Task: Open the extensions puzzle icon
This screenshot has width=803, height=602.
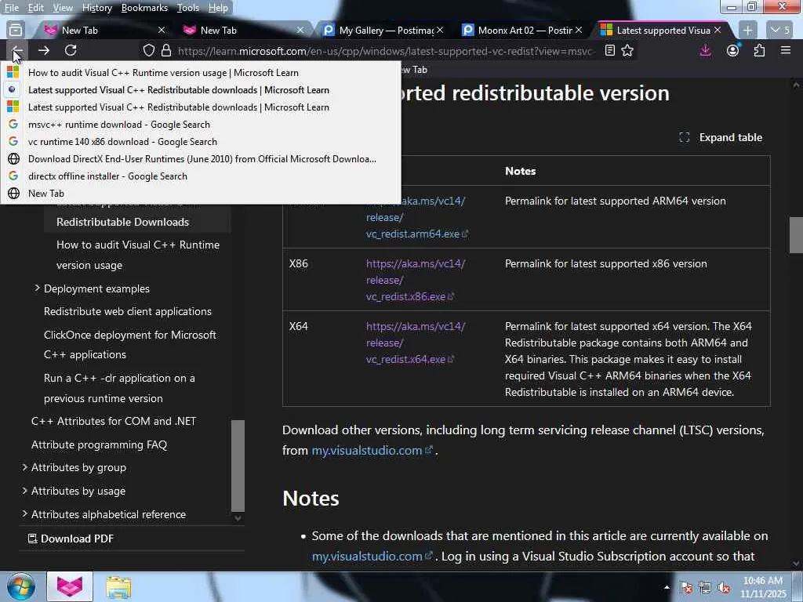Action: pyautogui.click(x=759, y=51)
